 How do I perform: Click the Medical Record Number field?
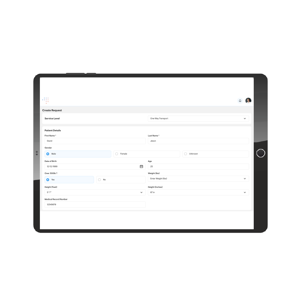pyautogui.click(x=95, y=204)
